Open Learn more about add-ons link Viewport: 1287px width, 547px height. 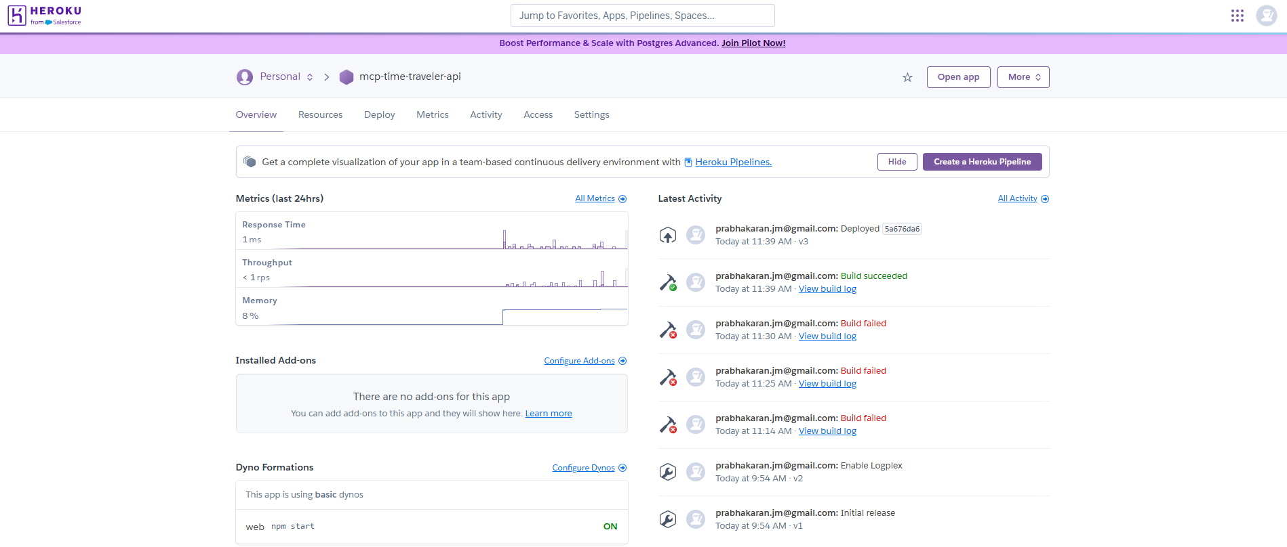click(x=549, y=414)
